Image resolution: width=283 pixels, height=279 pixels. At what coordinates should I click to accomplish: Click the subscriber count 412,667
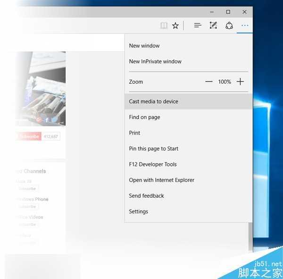pyautogui.click(x=51, y=136)
